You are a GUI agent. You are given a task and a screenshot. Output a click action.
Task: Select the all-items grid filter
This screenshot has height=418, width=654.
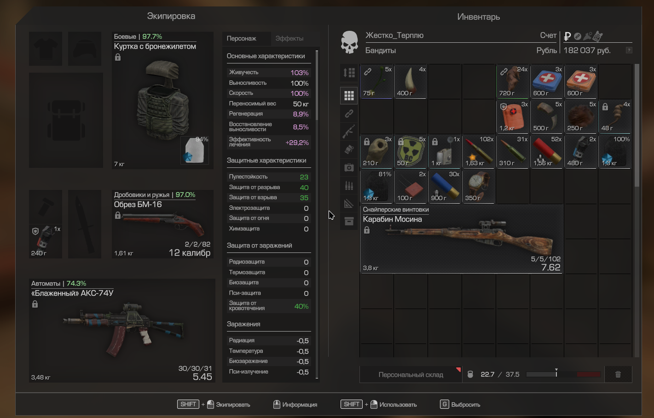pyautogui.click(x=349, y=95)
